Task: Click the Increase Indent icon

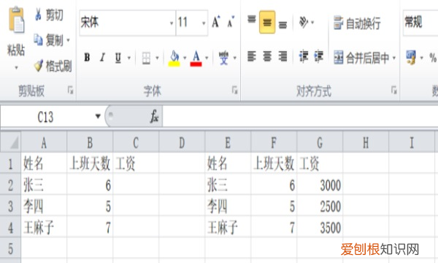Action: click(318, 56)
